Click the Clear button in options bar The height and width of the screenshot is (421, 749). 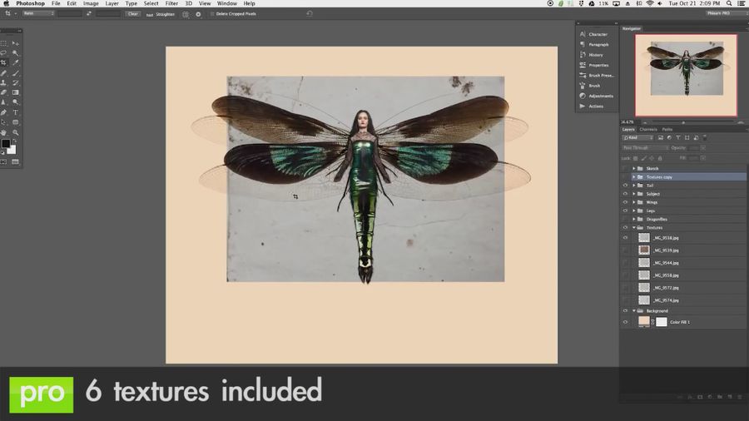click(x=133, y=14)
